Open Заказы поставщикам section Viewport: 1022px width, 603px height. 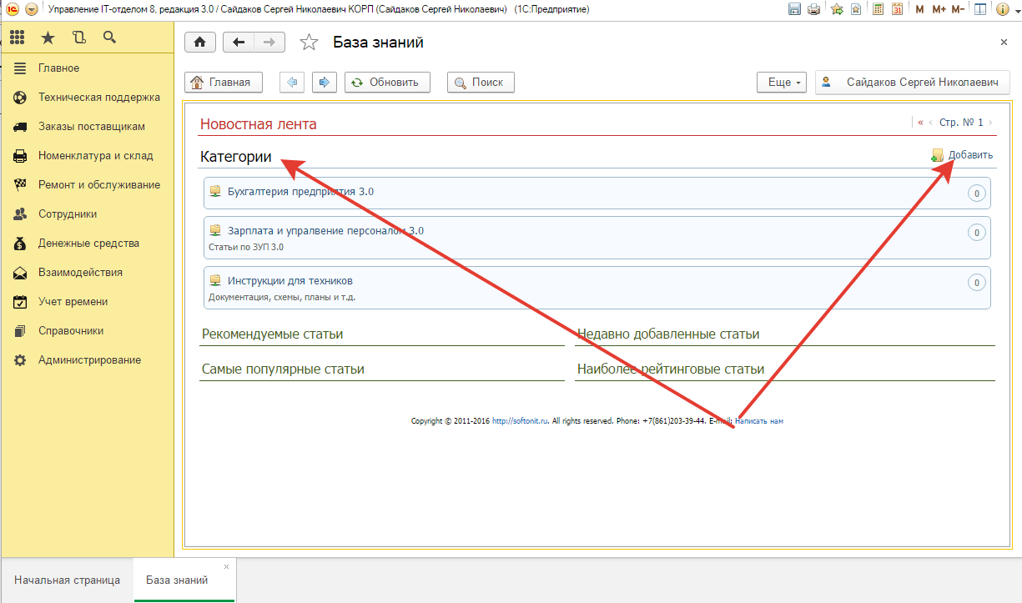(x=88, y=126)
